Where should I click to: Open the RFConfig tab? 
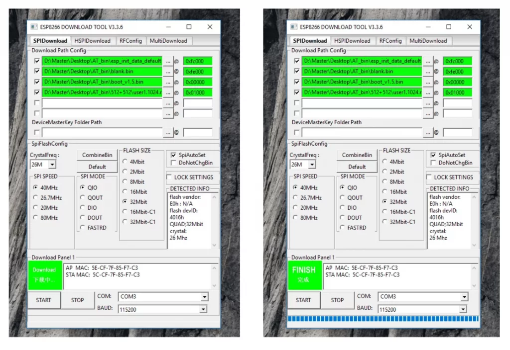(130, 41)
